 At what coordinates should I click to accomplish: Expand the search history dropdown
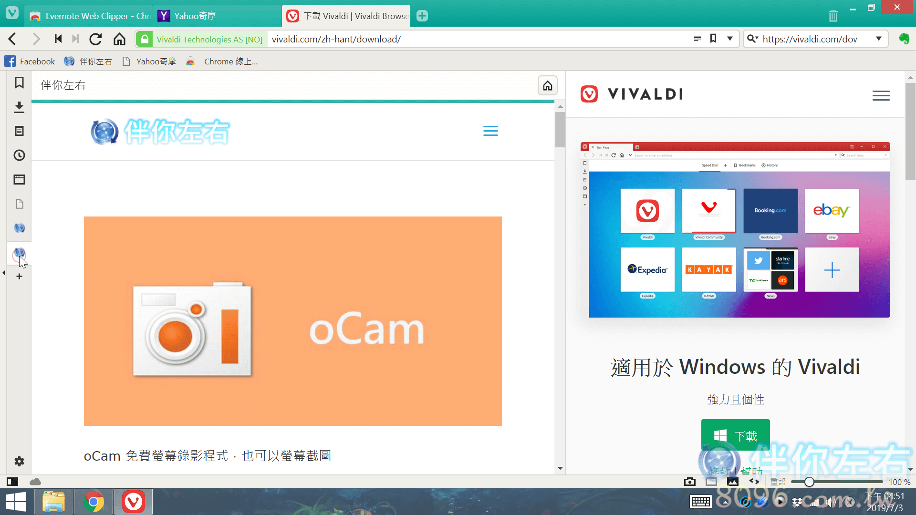879,39
